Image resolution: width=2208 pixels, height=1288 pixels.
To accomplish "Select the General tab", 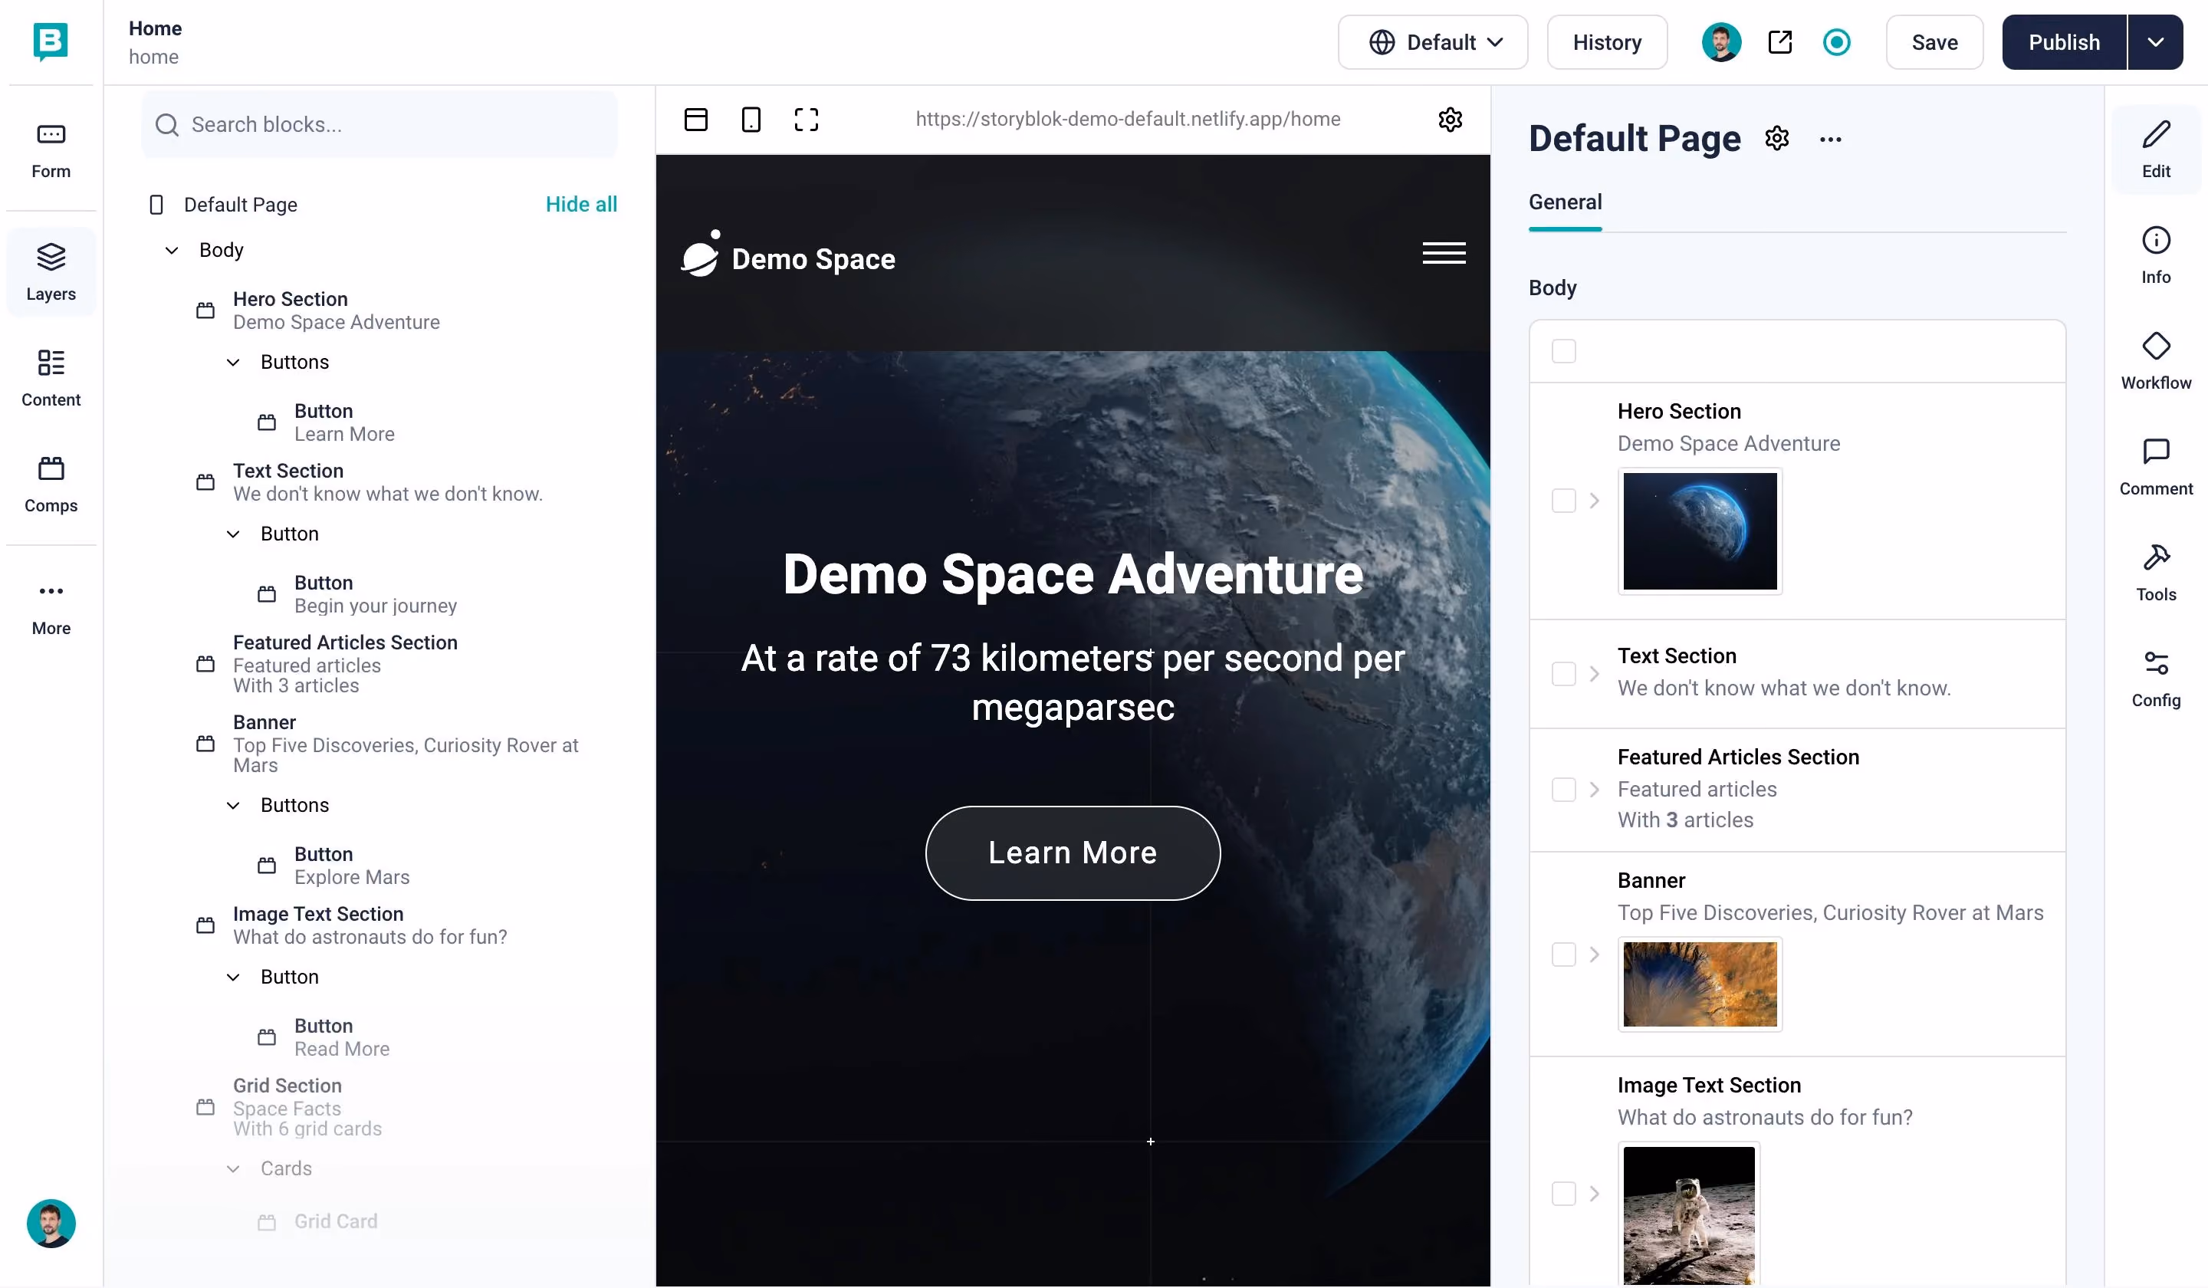I will tap(1565, 202).
